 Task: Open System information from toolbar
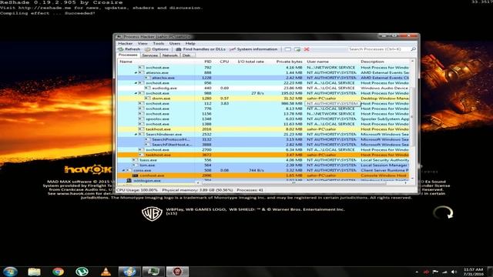pyautogui.click(x=253, y=49)
